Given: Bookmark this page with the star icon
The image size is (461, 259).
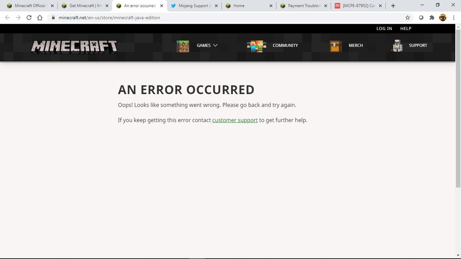Looking at the screenshot, I should click(x=408, y=18).
